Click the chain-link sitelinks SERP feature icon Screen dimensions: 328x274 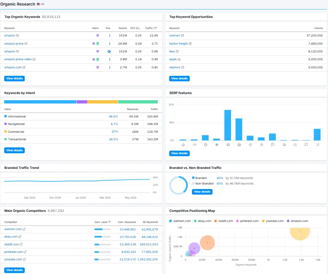195,145
